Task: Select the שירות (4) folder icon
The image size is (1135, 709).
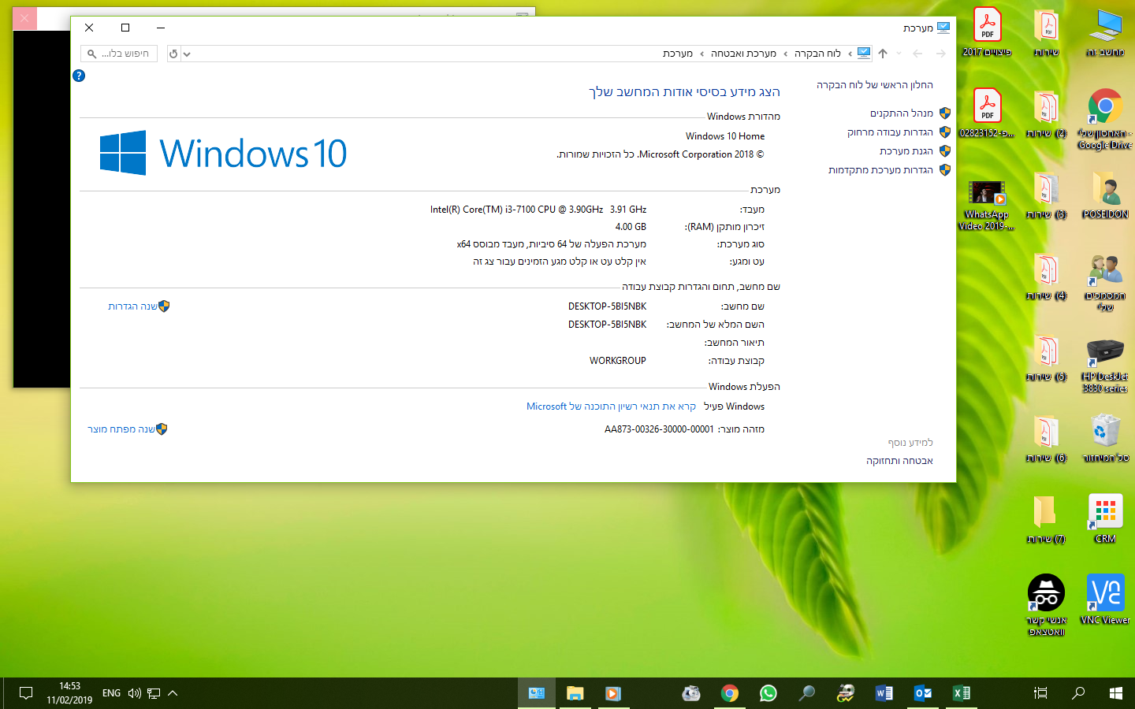Action: click(x=1046, y=277)
